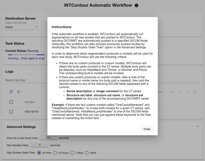Click the info icon beside INTContour Automatic Workflow
The height and width of the screenshot is (161, 205).
coord(137,5)
